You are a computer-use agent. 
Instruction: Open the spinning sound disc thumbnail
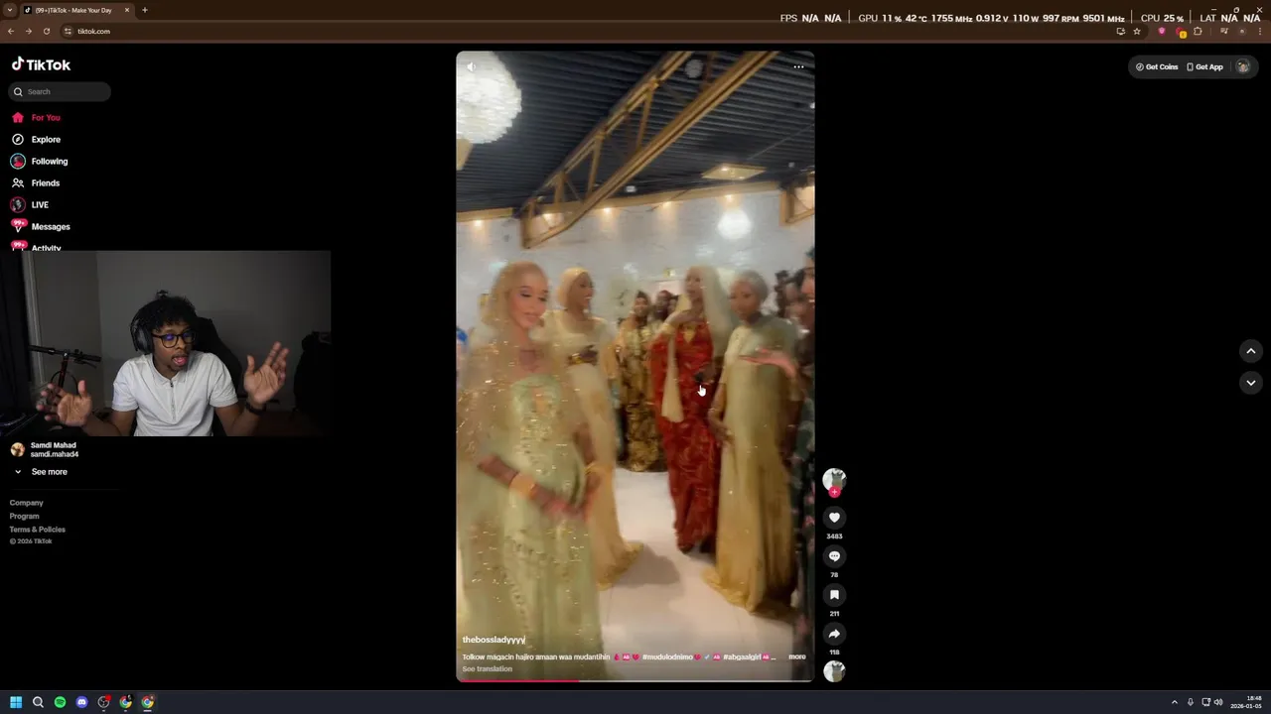click(834, 671)
